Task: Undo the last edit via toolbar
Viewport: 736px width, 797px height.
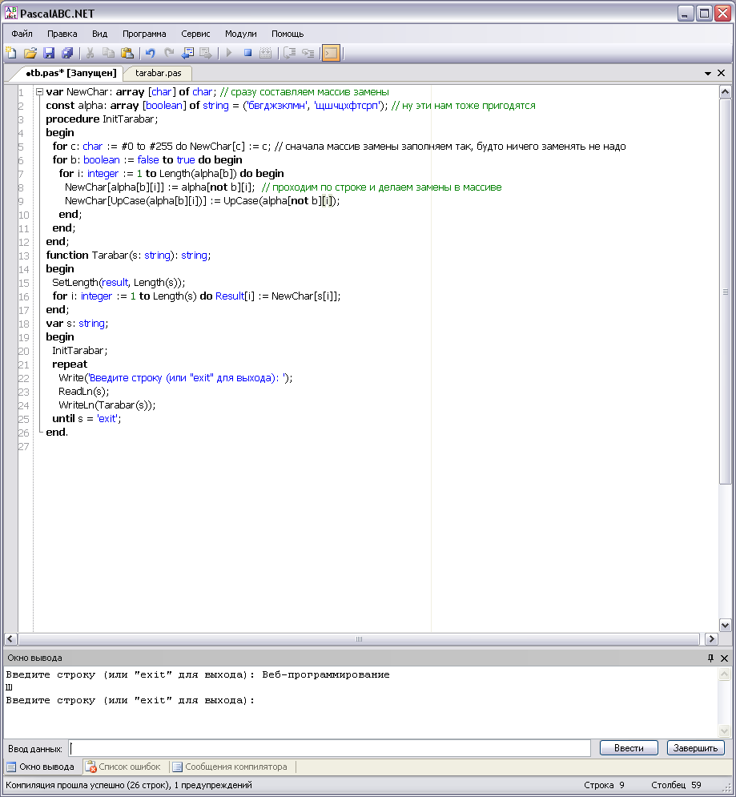Action: pyautogui.click(x=150, y=53)
